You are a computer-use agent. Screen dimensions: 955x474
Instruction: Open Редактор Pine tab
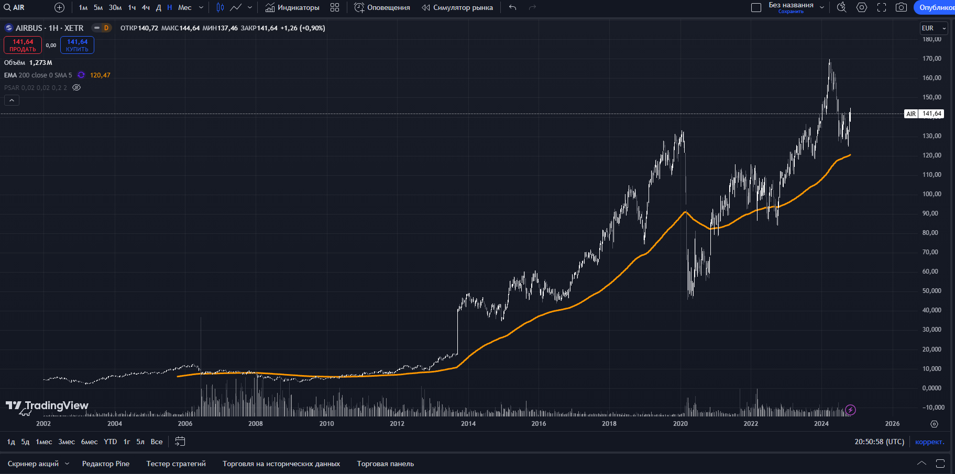(x=106, y=464)
